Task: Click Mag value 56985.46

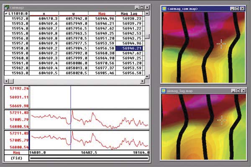Action: pyautogui.click(x=105, y=73)
